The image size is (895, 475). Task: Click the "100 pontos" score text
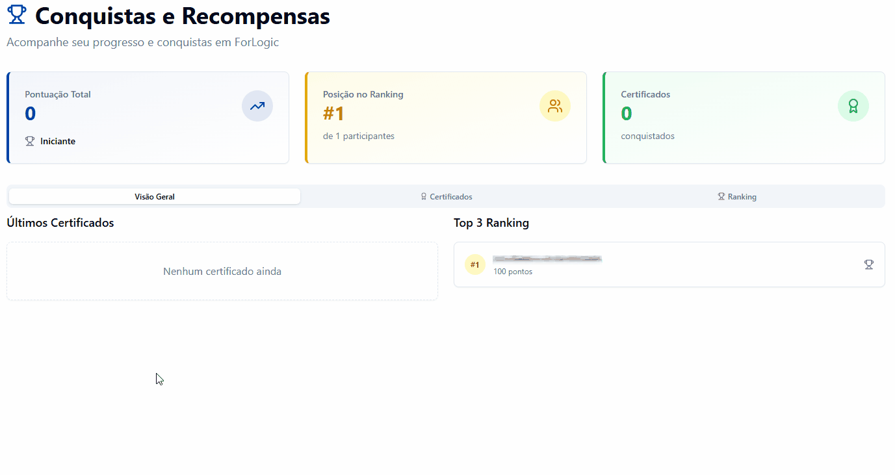[513, 272]
